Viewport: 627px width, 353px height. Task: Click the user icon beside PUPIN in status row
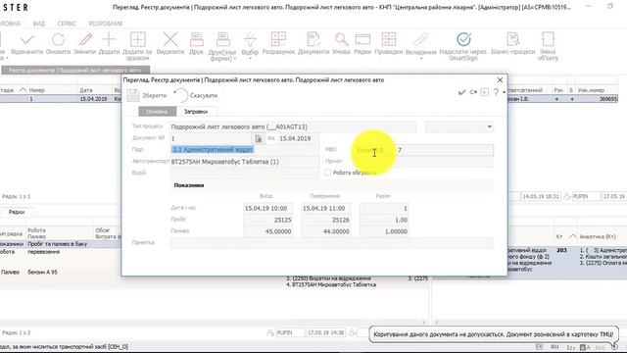pyautogui.click(x=270, y=333)
